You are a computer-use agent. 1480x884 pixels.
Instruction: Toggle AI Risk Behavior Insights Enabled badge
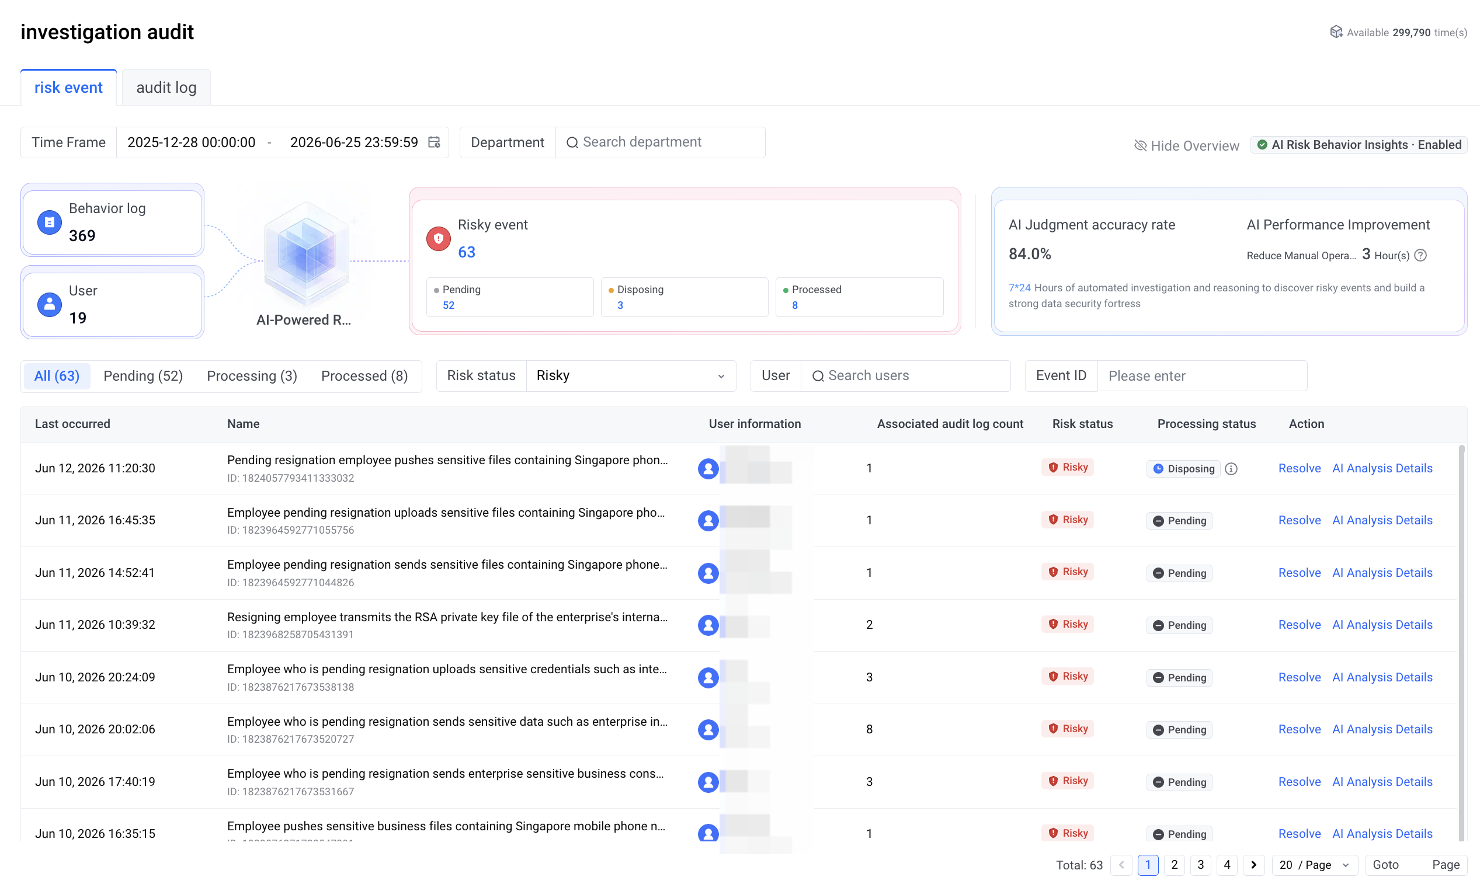(1359, 145)
